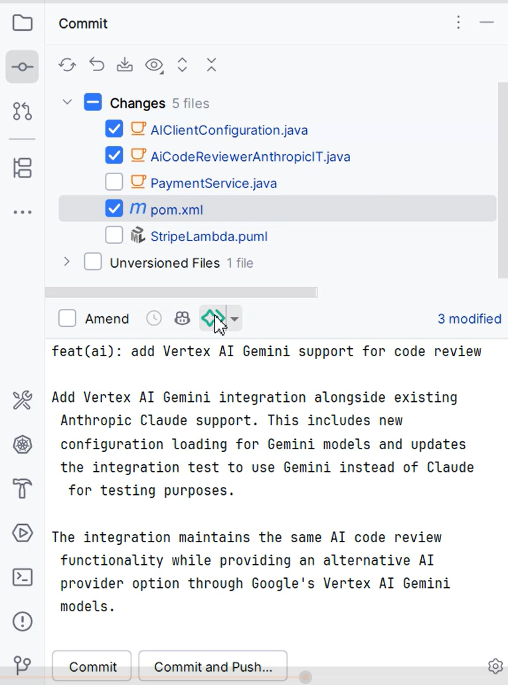This screenshot has height=685, width=508.
Task: Select the Rollback arrow icon
Action: 96,64
